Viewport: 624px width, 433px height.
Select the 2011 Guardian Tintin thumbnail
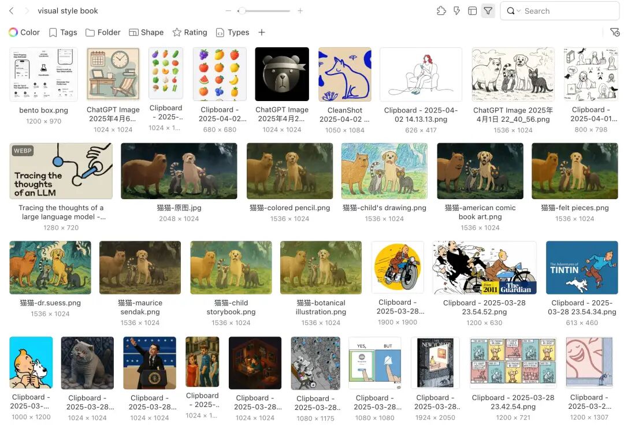(485, 267)
